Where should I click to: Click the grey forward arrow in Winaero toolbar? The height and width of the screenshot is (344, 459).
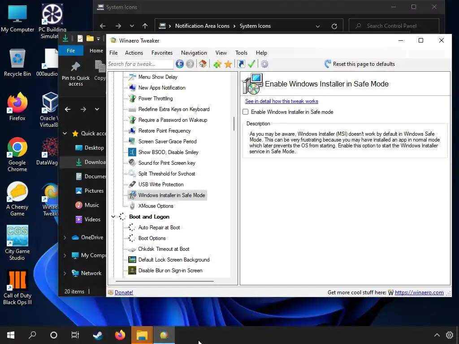190,64
